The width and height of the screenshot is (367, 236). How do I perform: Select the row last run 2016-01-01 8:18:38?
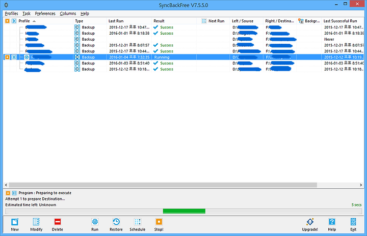coord(183,33)
